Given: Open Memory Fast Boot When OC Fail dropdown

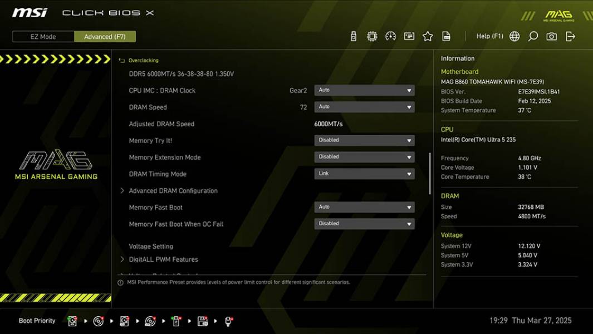Looking at the screenshot, I should (364, 224).
